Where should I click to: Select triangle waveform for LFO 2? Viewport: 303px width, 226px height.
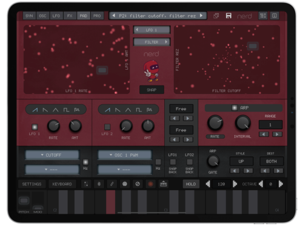point(128,110)
